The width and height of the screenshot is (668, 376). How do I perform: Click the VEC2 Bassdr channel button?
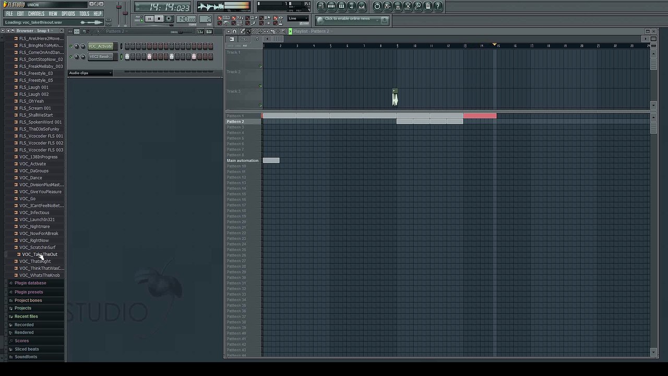[x=100, y=56]
